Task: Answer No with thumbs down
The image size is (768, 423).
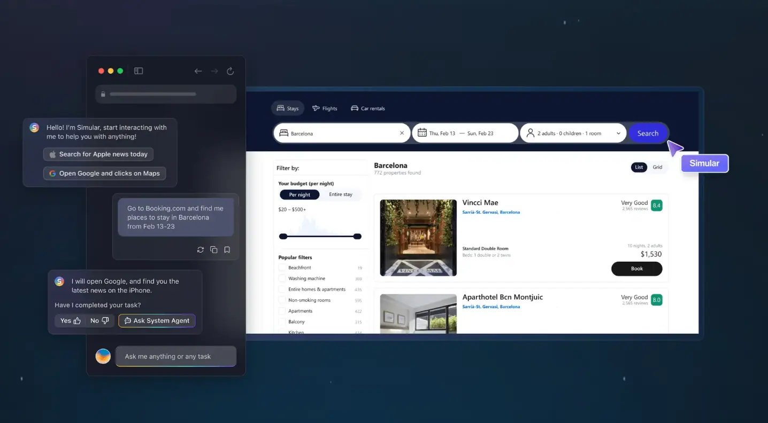Action: point(99,320)
